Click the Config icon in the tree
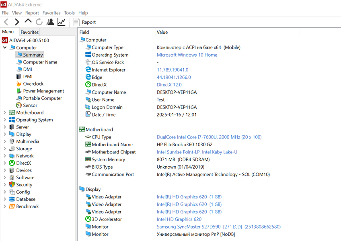Screen dimensions: 341x241 (12, 192)
